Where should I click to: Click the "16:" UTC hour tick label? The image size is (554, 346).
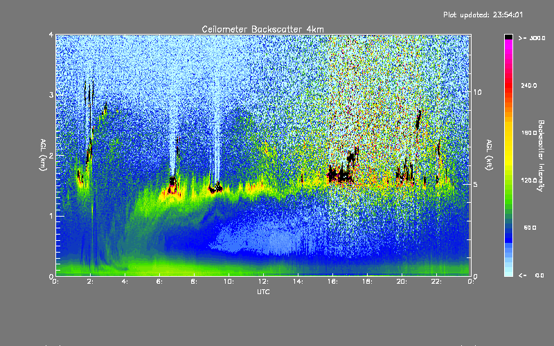[x=332, y=282]
